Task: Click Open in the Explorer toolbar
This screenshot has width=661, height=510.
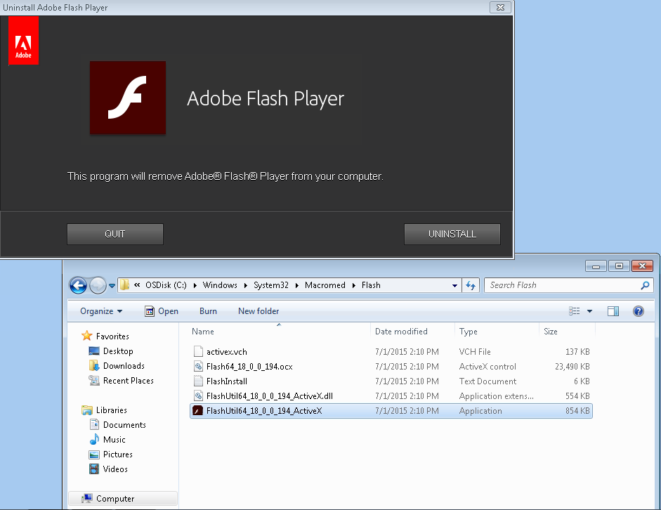Action: tap(162, 311)
